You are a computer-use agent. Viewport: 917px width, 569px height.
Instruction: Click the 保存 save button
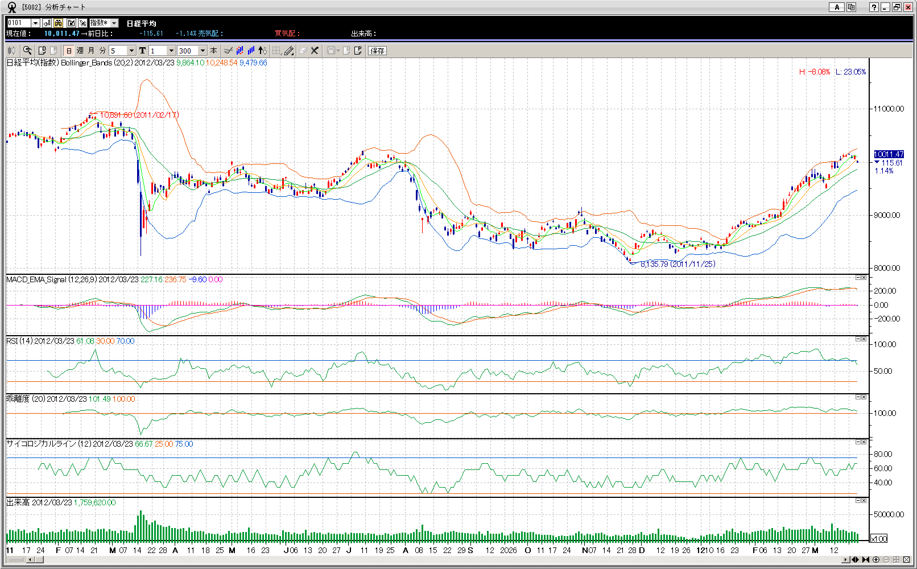[x=377, y=51]
